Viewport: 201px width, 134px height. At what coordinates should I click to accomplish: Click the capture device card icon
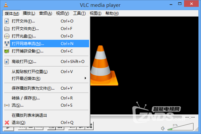(x=7, y=51)
